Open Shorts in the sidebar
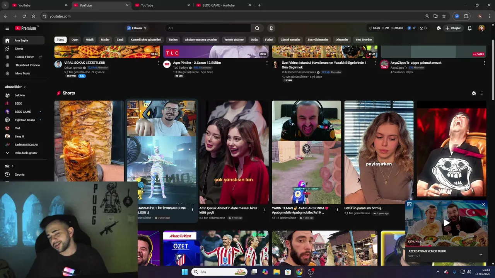The width and height of the screenshot is (495, 278). click(23, 49)
